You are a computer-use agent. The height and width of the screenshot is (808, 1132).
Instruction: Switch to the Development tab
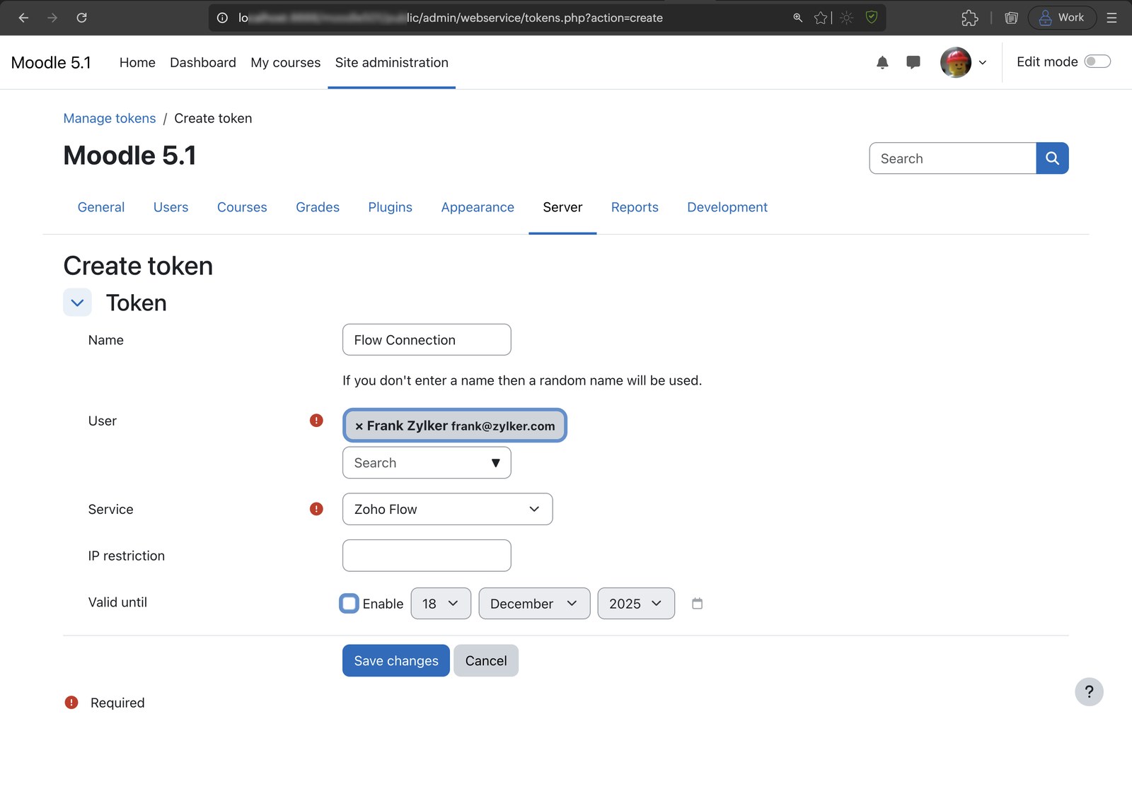727,207
